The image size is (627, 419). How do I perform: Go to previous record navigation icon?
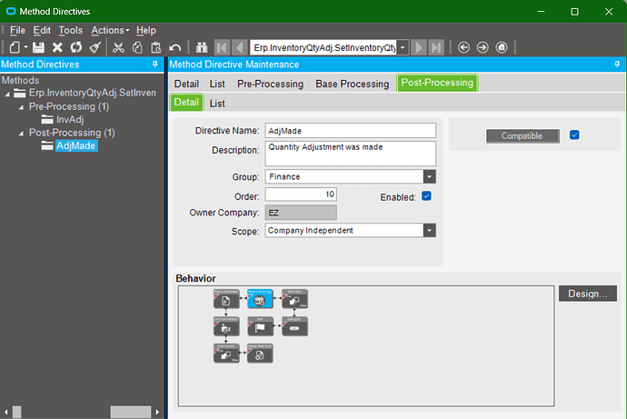click(x=239, y=47)
